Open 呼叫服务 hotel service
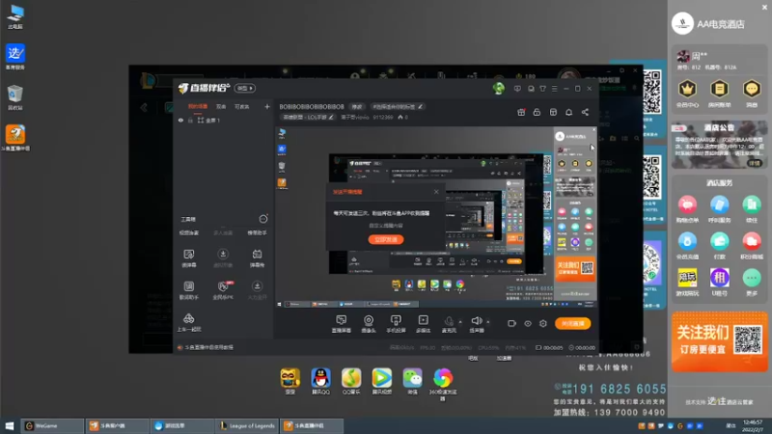 tap(719, 208)
